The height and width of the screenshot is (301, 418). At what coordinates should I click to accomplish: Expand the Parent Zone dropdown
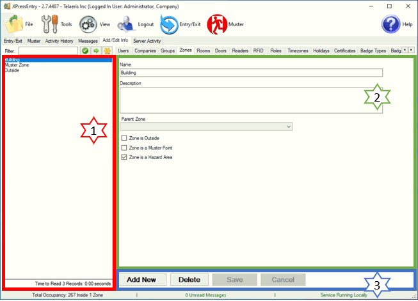[289, 127]
